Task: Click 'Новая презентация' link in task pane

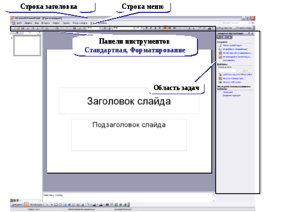Action: [x=232, y=45]
